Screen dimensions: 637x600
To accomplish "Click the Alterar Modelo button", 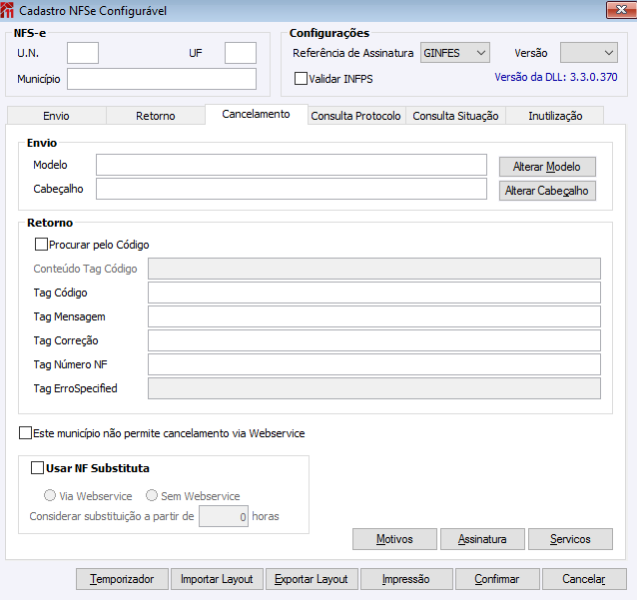I will coord(547,167).
